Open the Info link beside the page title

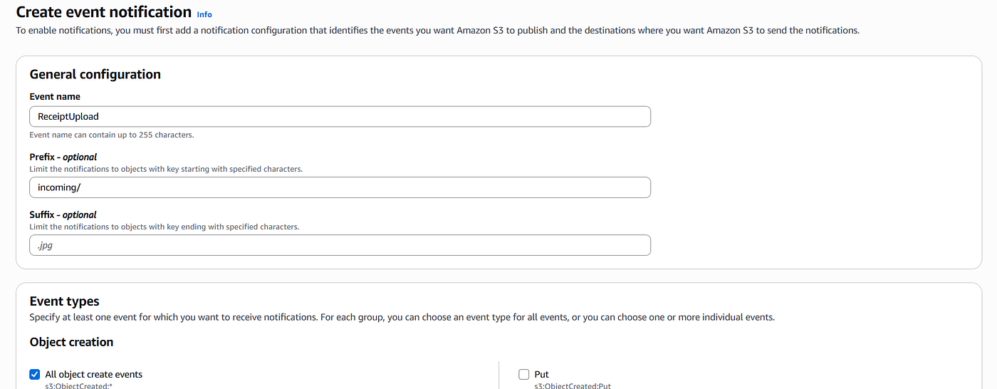point(204,14)
